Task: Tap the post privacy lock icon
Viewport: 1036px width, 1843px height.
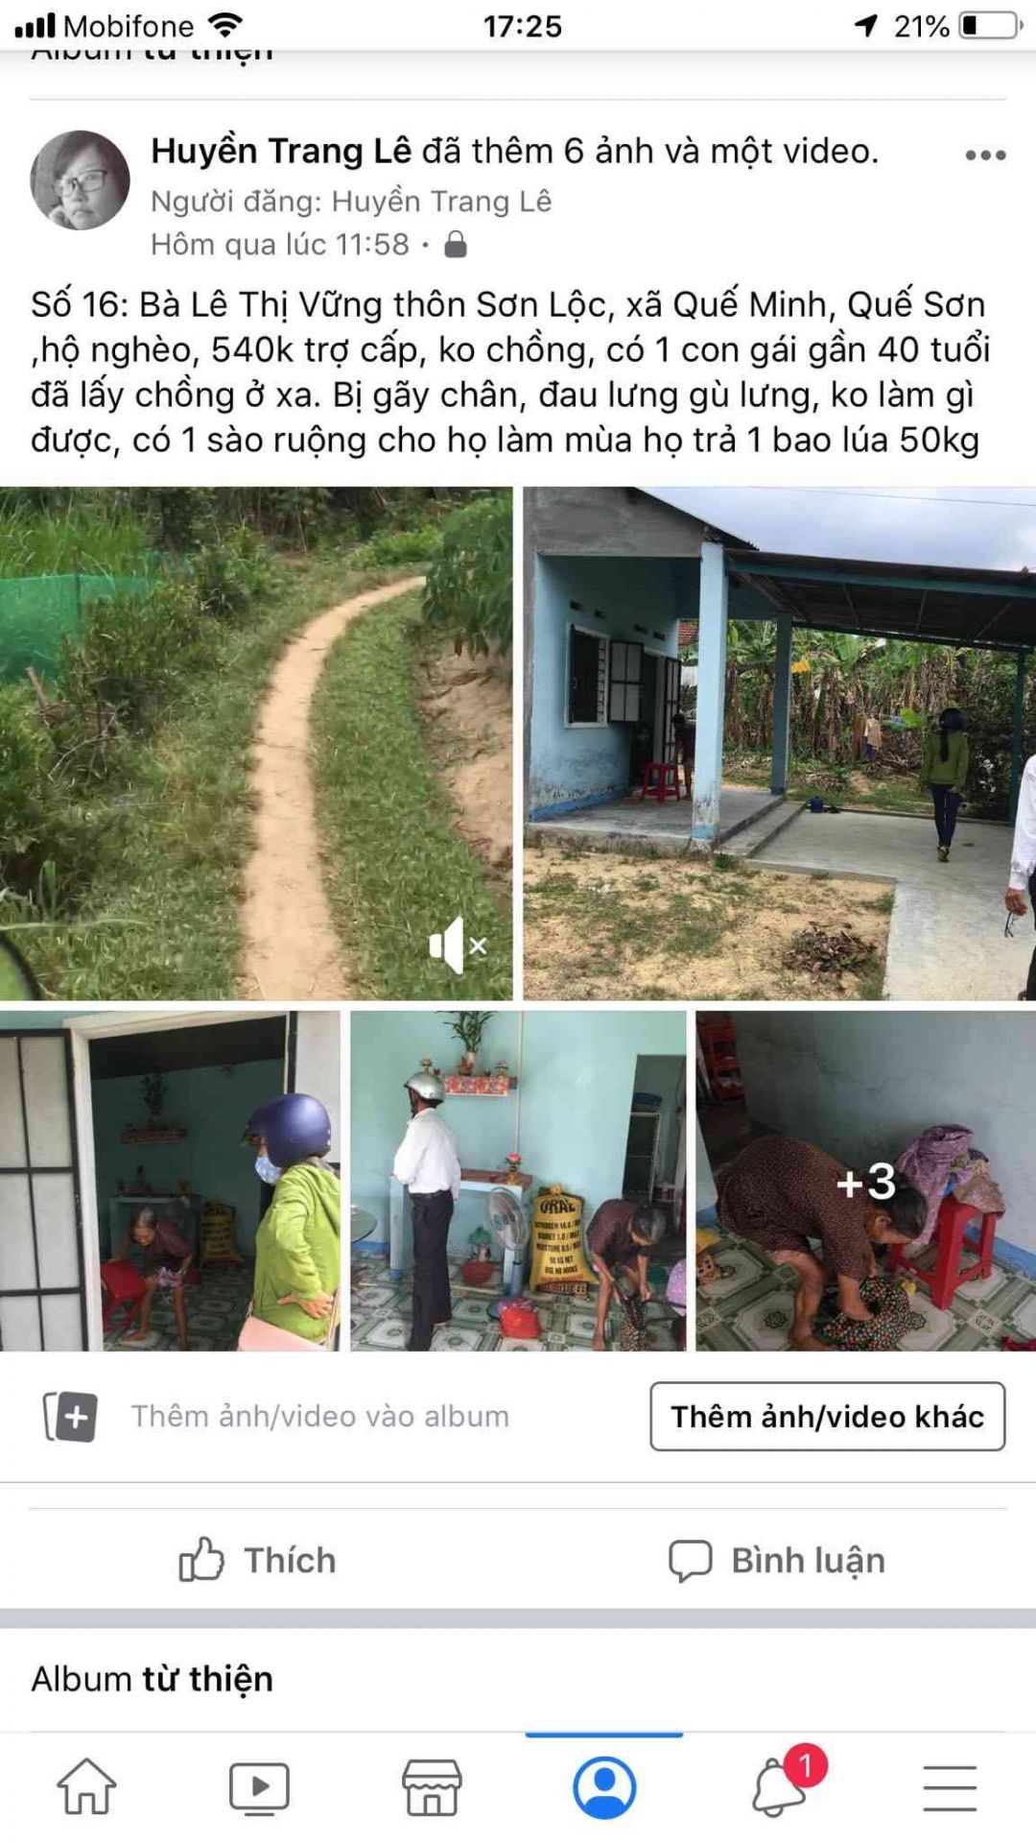Action: click(457, 245)
